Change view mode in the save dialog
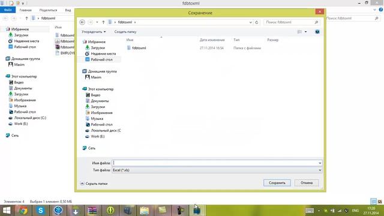384x216 pixels. click(299, 32)
